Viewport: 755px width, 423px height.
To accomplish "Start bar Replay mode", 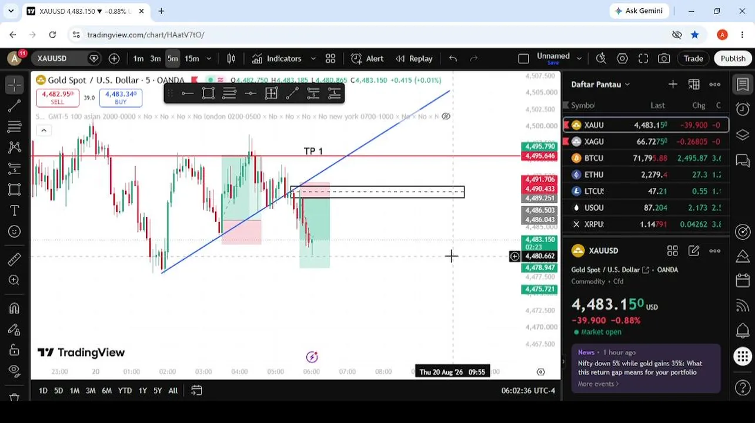I will (x=414, y=59).
